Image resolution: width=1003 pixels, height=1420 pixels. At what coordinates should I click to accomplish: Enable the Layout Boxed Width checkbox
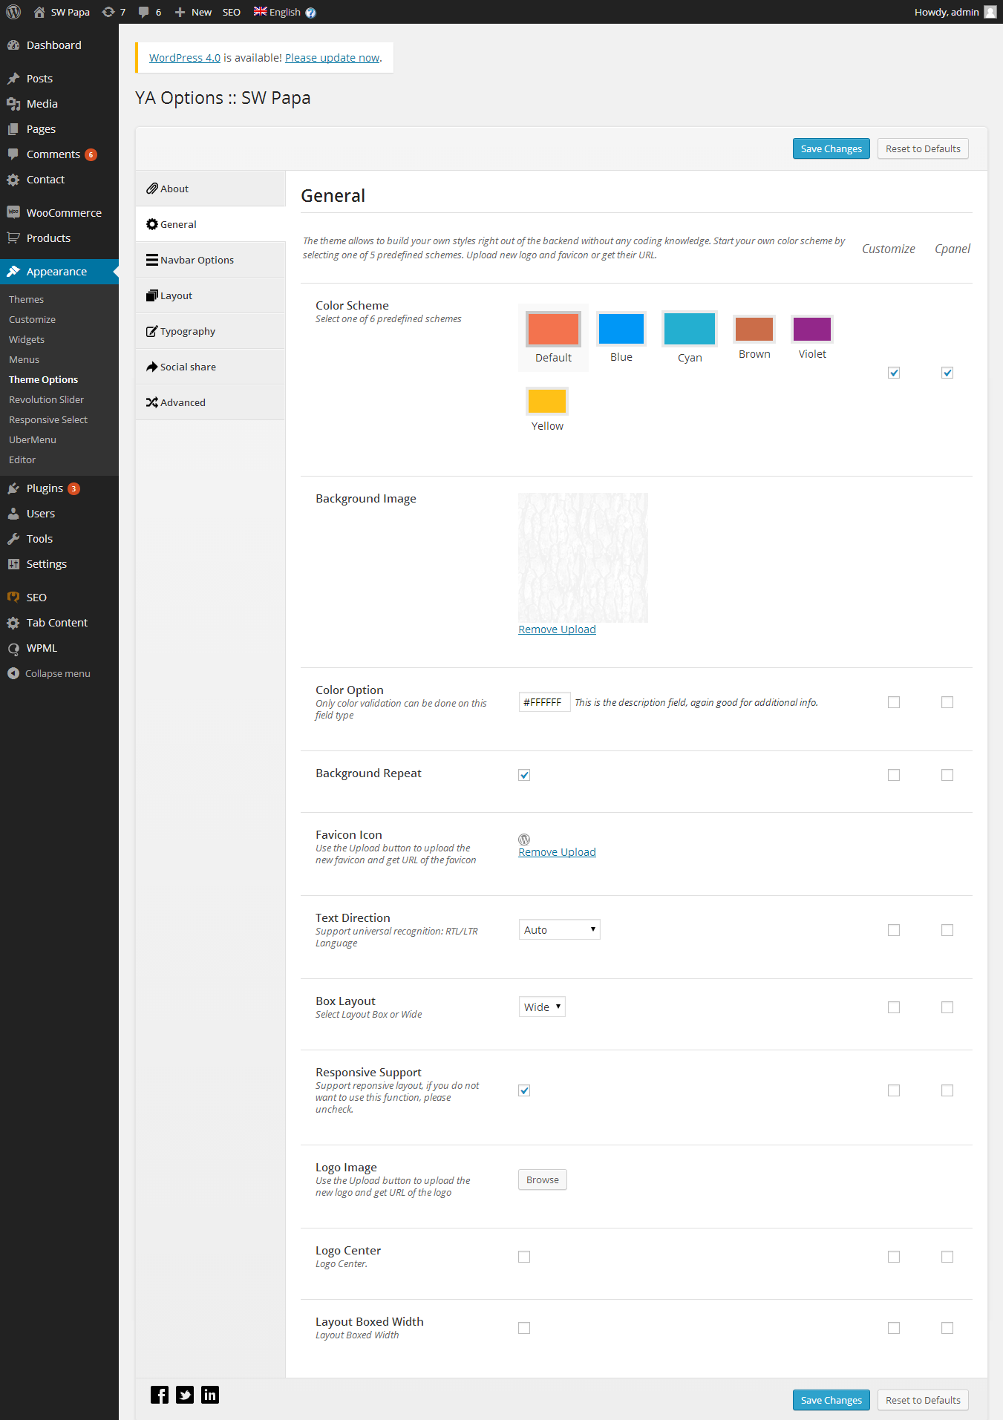coord(524,1328)
